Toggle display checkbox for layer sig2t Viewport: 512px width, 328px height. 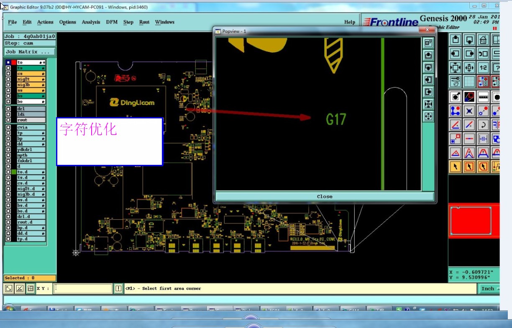click(x=8, y=79)
